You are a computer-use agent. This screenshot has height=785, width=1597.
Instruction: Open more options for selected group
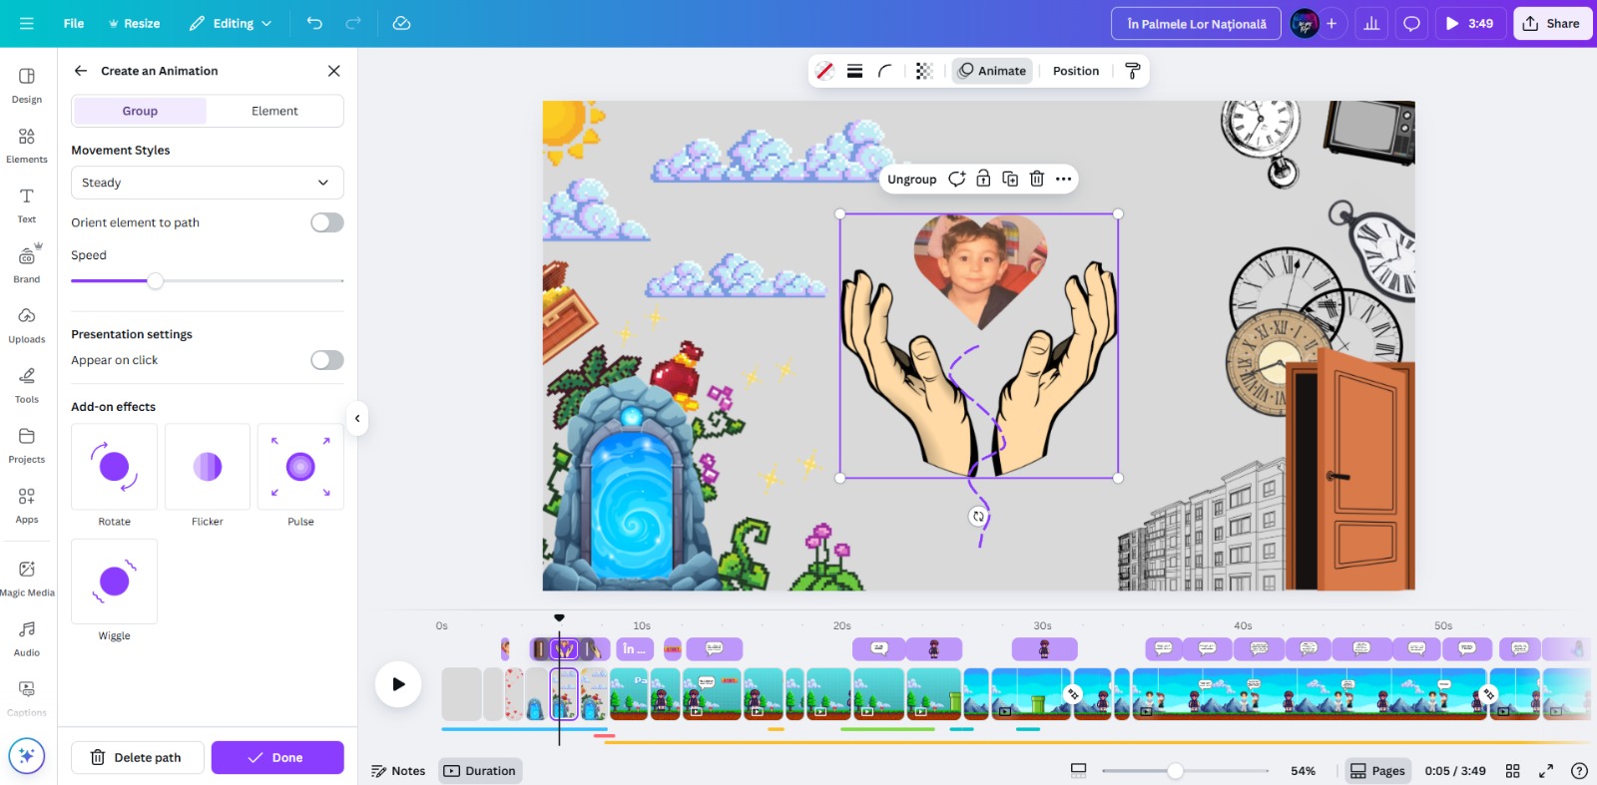click(1064, 179)
